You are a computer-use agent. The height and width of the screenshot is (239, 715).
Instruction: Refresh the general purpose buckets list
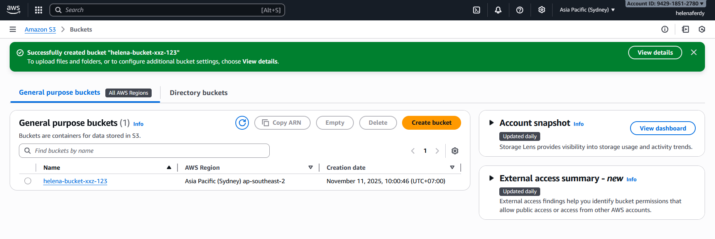click(242, 123)
